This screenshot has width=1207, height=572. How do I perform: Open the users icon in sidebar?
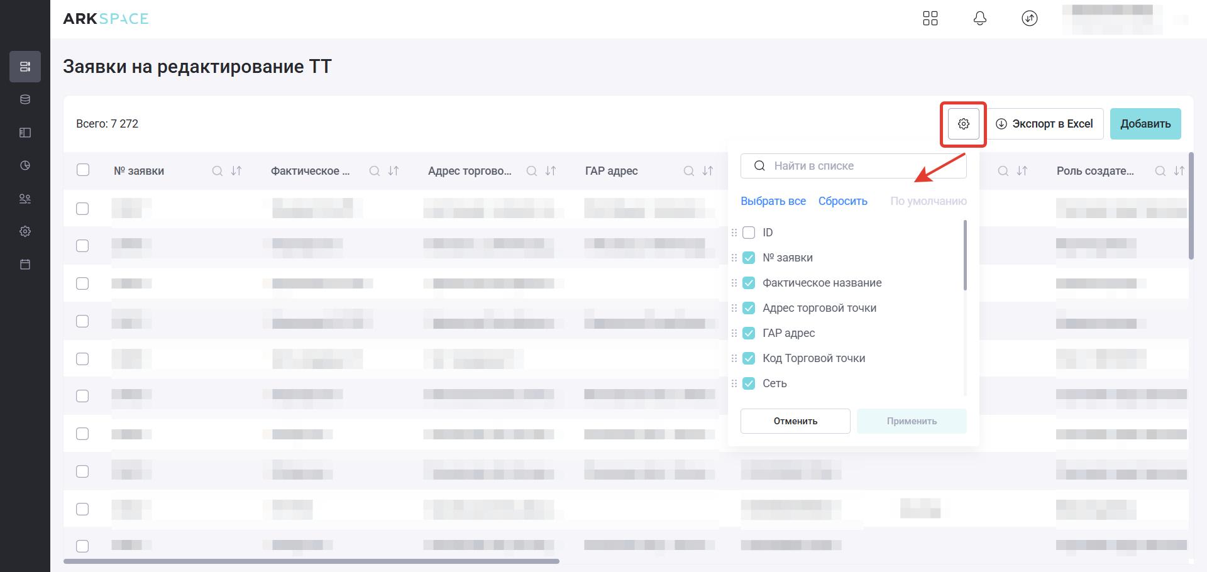coord(25,199)
